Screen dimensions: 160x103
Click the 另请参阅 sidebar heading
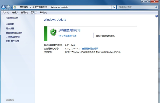click(x=10, y=100)
